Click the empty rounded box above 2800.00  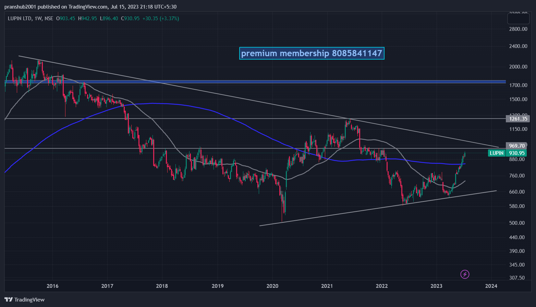pos(518,19)
